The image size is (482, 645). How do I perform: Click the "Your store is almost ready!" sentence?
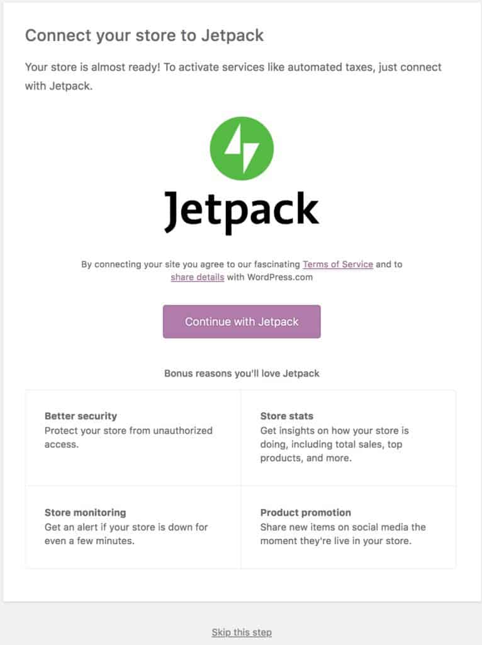[x=92, y=67]
